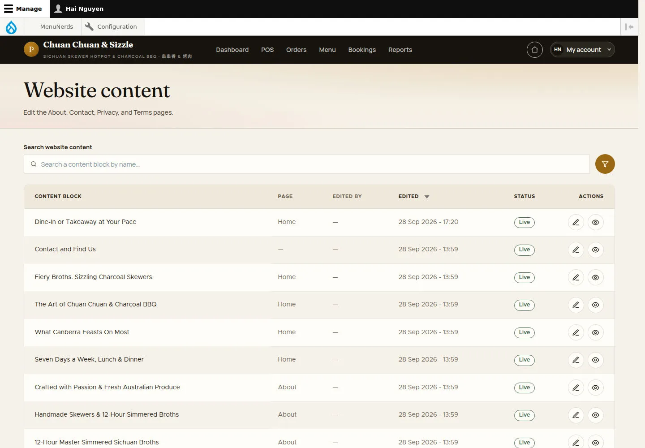Edit Seven Days a Week block
645x448 pixels.
tap(576, 360)
